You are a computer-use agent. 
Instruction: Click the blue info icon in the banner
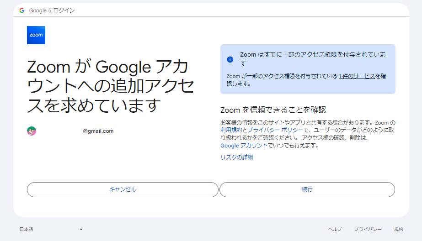click(x=230, y=59)
